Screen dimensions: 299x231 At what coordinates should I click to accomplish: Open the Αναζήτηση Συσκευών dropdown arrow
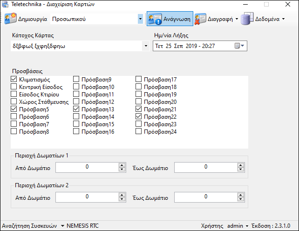[62, 226]
